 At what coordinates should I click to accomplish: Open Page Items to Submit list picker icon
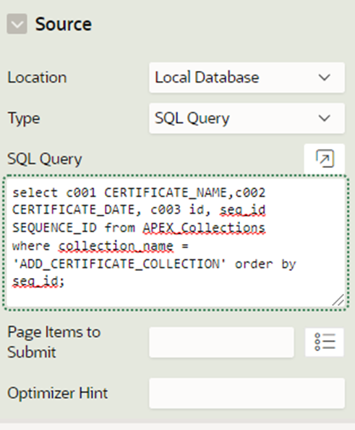coord(325,342)
